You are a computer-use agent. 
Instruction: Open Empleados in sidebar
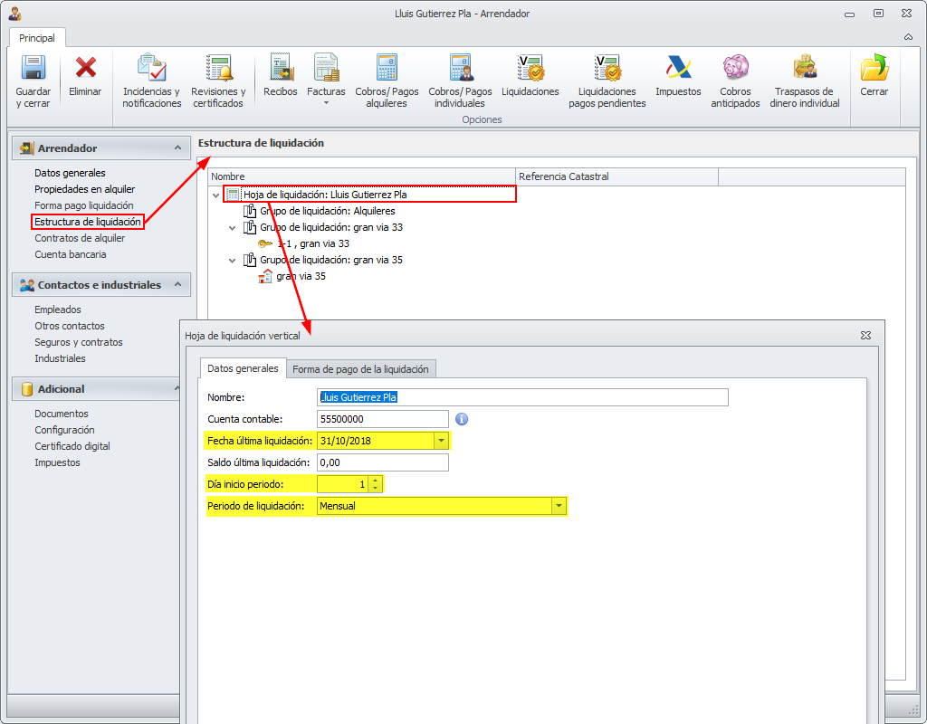click(x=58, y=310)
